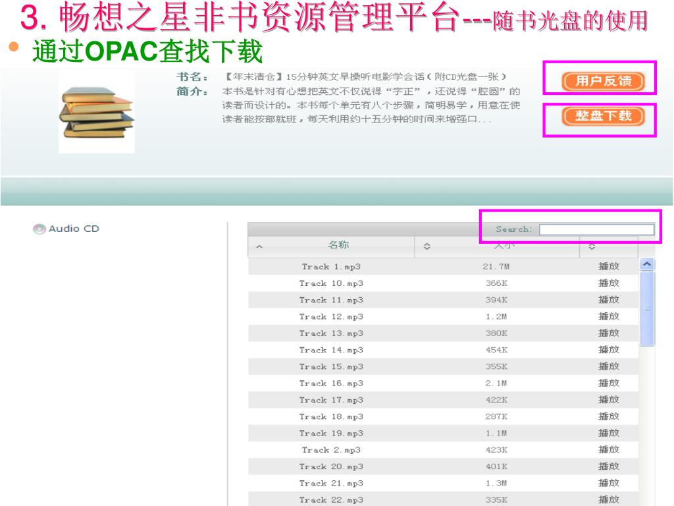Click the sort arrows beside 大小 column
The width and height of the screenshot is (674, 506).
tap(427, 246)
